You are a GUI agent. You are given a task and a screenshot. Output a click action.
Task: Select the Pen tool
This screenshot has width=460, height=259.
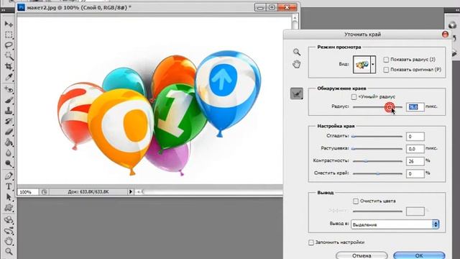(x=9, y=176)
